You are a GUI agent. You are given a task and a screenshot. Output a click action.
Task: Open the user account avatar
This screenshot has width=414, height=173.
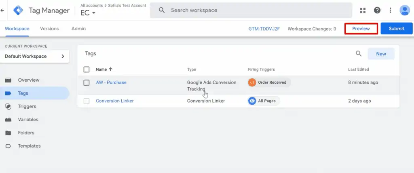pyautogui.click(x=404, y=10)
